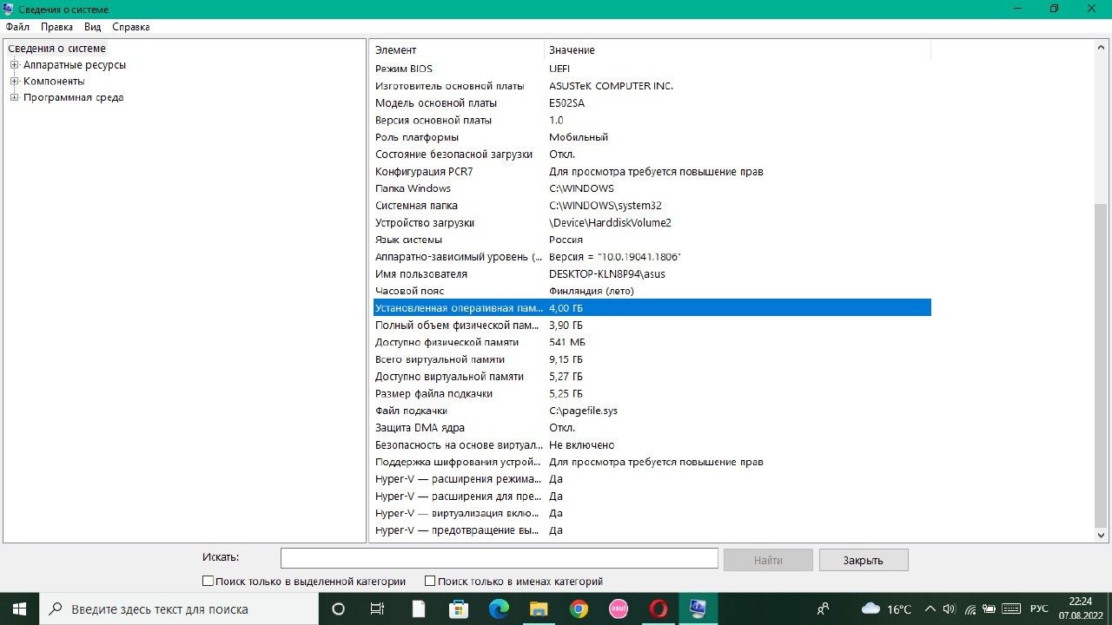Open Microsoft Store from taskbar

[x=459, y=609]
